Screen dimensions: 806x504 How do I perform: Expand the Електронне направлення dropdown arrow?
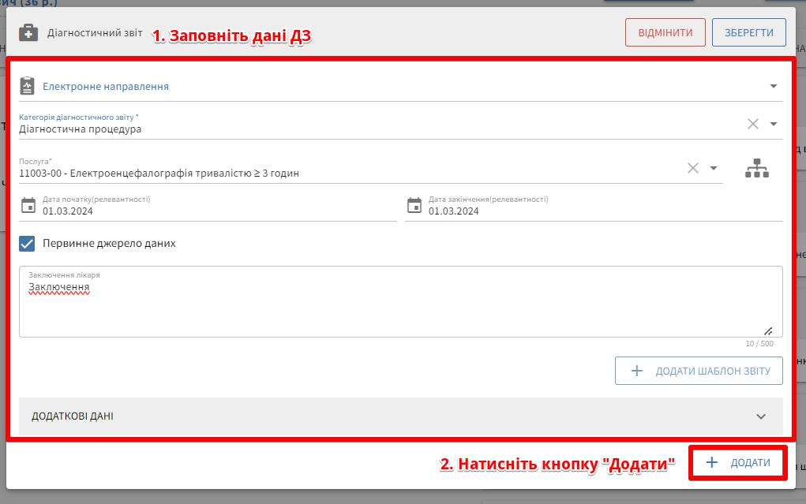pos(774,86)
